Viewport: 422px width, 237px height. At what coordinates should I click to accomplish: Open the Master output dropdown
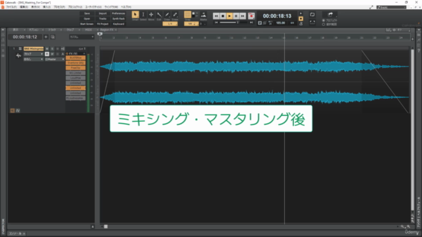(55, 59)
